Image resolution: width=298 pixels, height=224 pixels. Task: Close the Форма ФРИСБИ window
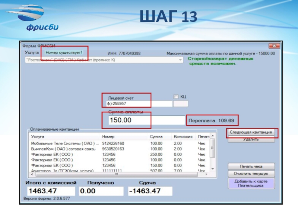(274, 46)
